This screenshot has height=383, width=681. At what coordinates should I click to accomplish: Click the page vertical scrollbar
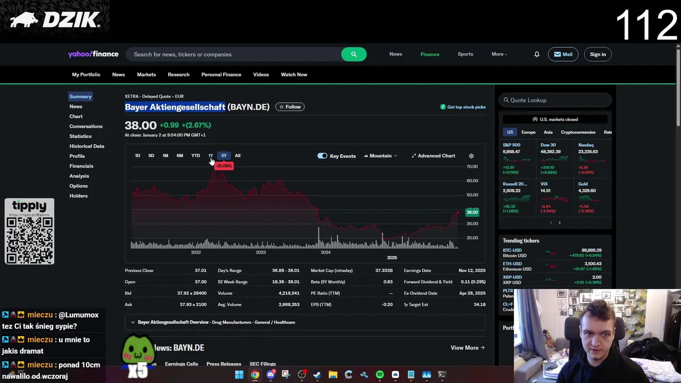(x=678, y=88)
